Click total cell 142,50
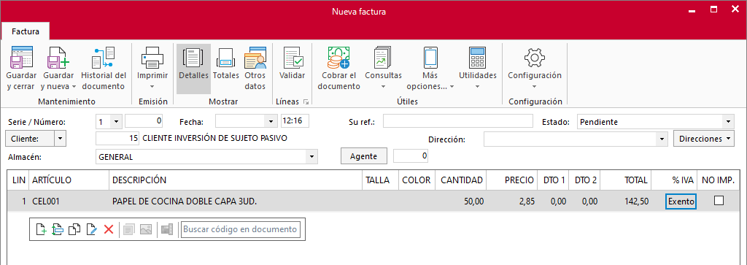This screenshot has height=265, width=747. click(625, 201)
